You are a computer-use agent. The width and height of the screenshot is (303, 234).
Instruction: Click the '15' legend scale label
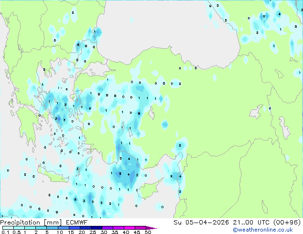coord(71,232)
